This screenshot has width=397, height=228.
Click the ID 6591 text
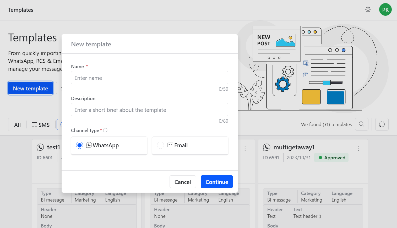[271, 158]
